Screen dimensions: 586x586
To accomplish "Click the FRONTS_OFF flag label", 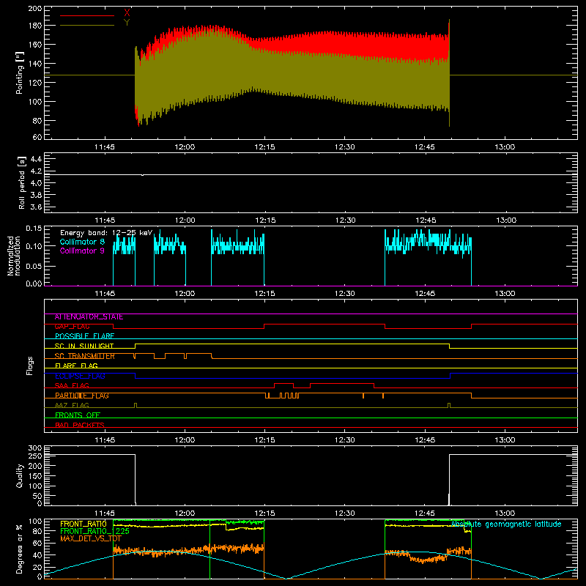I will (x=78, y=415).
